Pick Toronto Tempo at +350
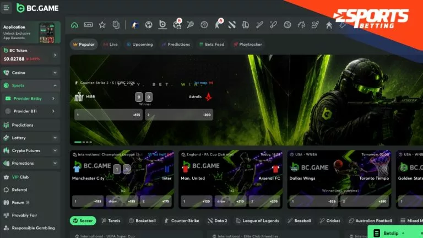This screenshot has width=423, height=238. [365, 201]
